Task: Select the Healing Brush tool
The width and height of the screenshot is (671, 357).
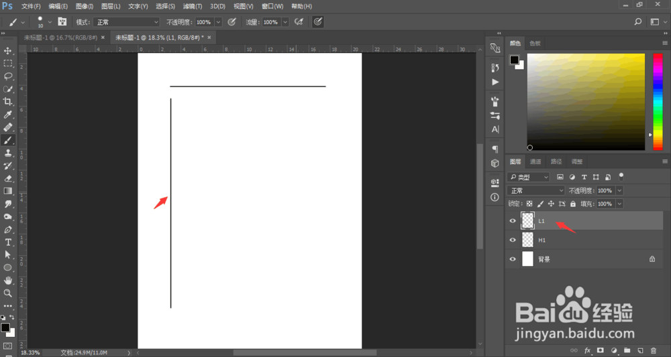Action: pyautogui.click(x=7, y=127)
